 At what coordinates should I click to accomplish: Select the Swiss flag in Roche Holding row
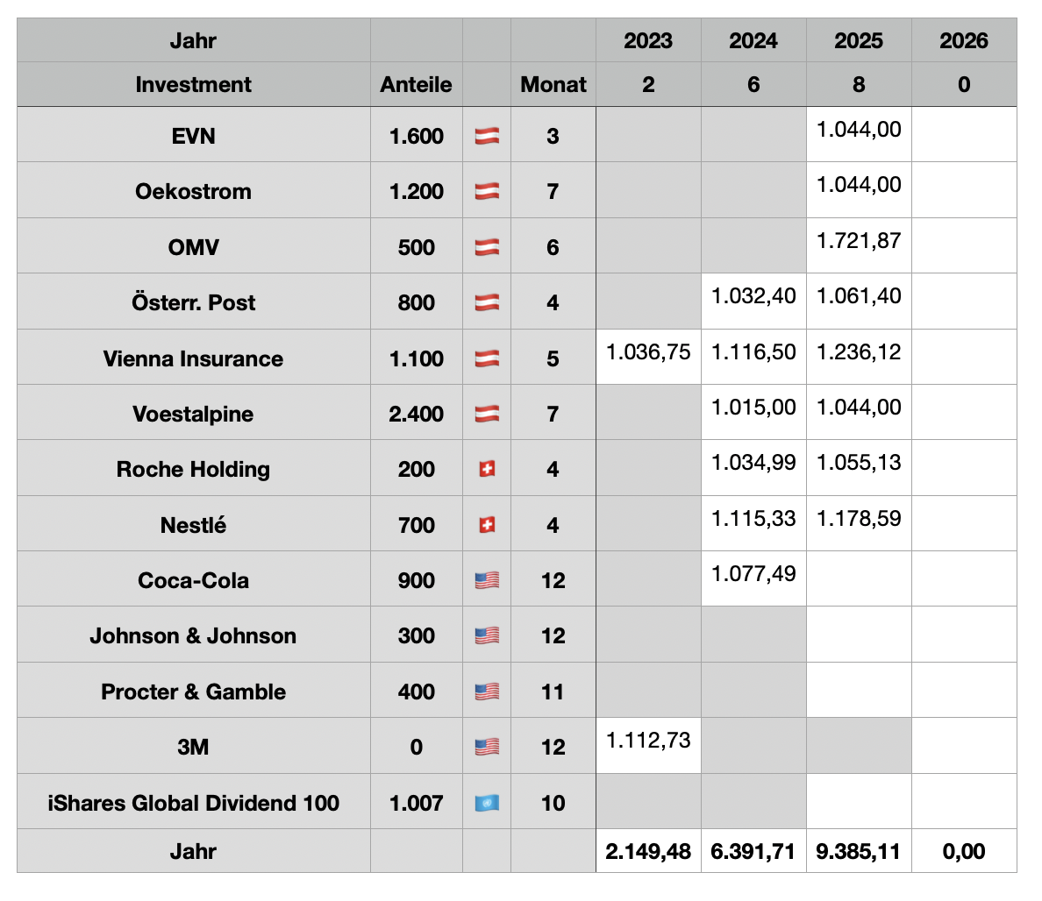point(487,469)
